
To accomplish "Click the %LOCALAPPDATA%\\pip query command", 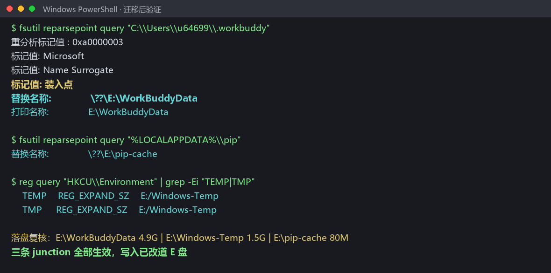I will (x=126, y=140).
